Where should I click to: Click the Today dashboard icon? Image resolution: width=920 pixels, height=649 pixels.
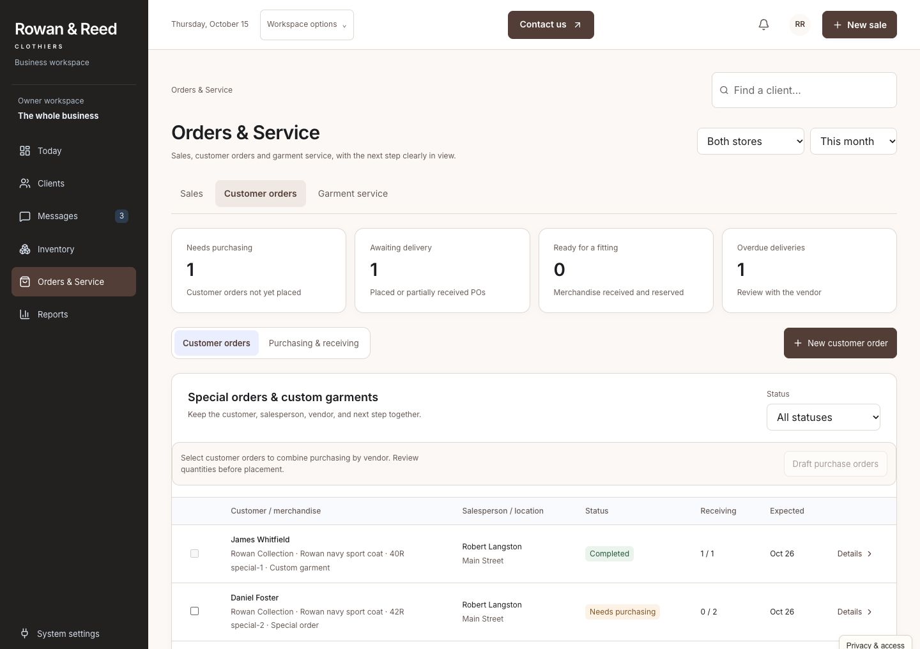25,151
